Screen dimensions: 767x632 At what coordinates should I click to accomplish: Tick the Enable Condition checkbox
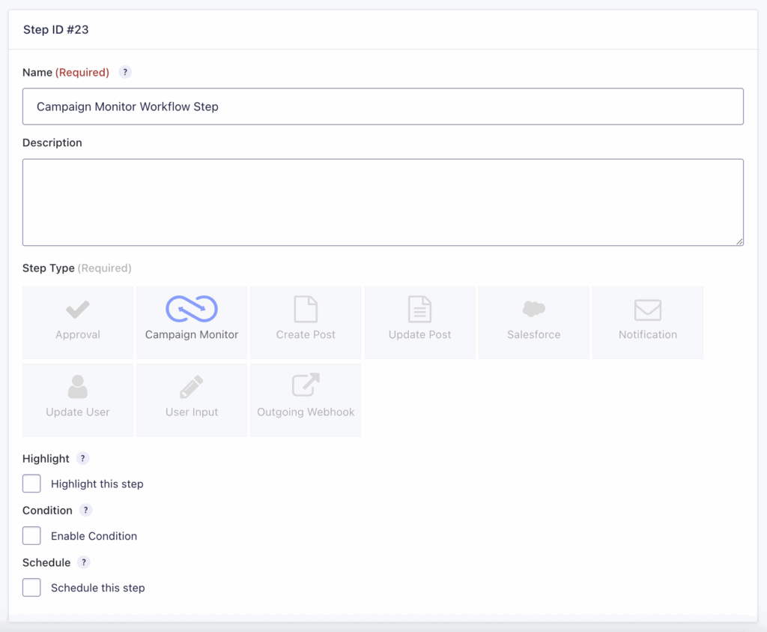(x=31, y=535)
